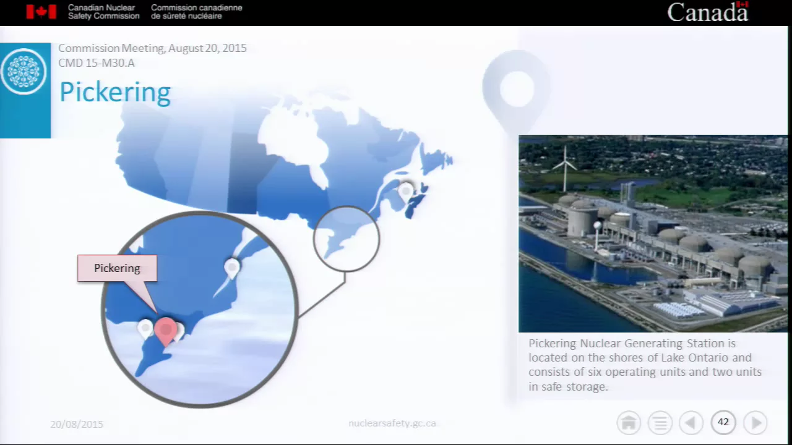Click the New Brunswick map pin
This screenshot has height=445, width=792.
pos(406,192)
